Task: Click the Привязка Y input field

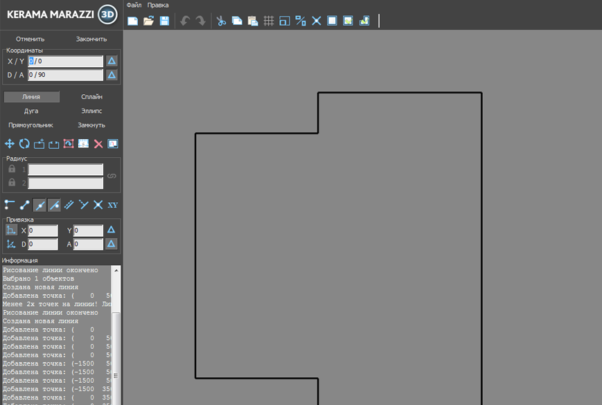Action: point(88,231)
